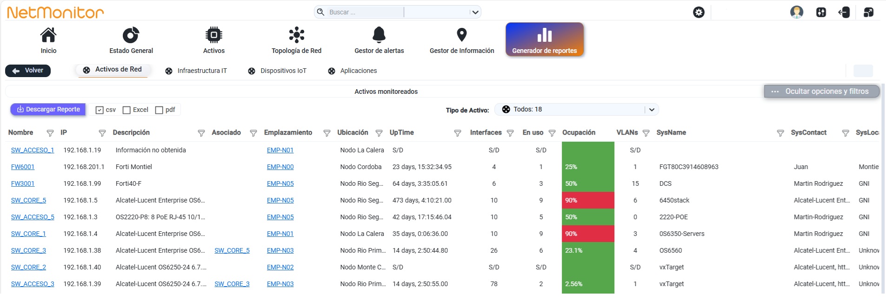Open the SW_CORE_5 device link in Nombre column
Image resolution: width=886 pixels, height=301 pixels.
point(28,200)
